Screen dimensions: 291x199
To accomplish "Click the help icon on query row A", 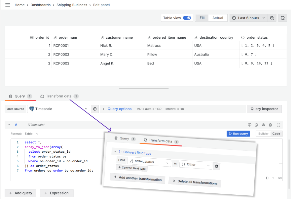I will click(250, 125).
